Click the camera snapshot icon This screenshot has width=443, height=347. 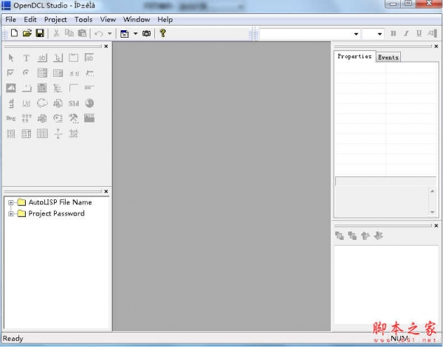(146, 33)
